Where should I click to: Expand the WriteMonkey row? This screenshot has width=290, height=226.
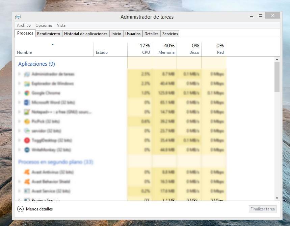pos(19,150)
